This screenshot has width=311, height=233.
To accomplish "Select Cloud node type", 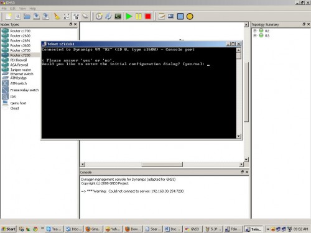I will pos(14,108).
